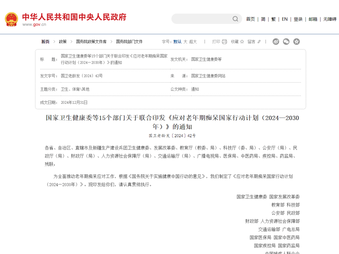
Task: Open the 邮箱 mailbox link
Action: [313, 19]
